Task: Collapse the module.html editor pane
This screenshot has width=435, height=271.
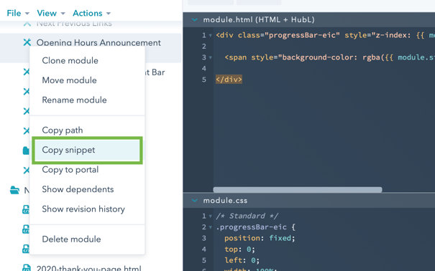Action: [195, 19]
